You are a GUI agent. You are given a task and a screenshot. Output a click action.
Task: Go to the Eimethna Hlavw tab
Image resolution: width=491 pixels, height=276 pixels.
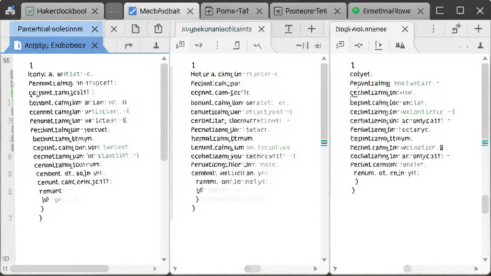tap(388, 11)
